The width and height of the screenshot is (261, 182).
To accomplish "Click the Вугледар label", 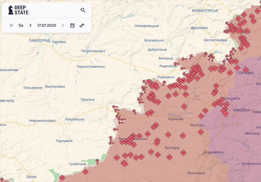I will point(172,148).
